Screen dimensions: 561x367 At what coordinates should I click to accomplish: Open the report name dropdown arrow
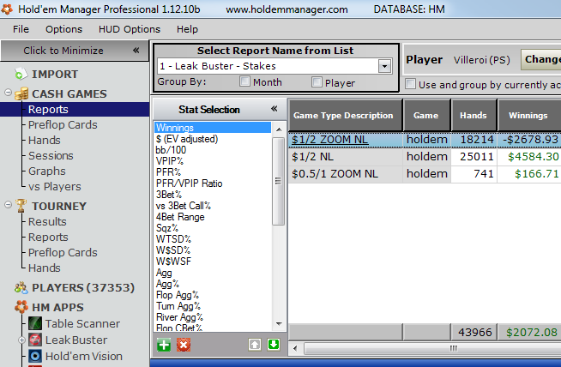point(384,66)
